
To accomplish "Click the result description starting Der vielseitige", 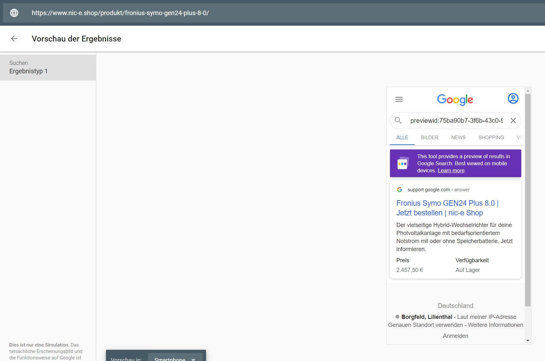I will click(454, 237).
